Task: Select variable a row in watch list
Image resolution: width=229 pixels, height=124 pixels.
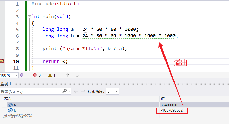Action: click(15, 105)
